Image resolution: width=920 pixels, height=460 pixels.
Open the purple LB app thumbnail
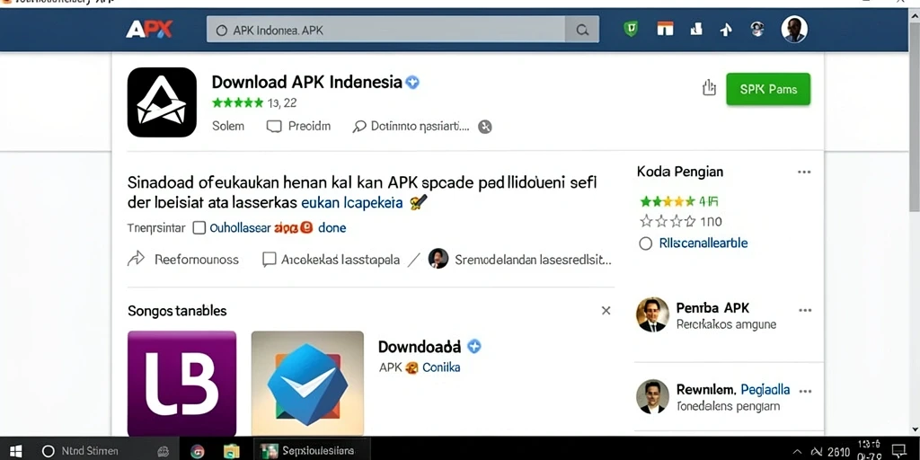click(181, 384)
